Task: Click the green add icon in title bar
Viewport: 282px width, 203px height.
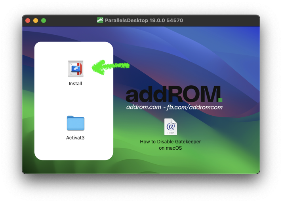Action: click(100, 20)
